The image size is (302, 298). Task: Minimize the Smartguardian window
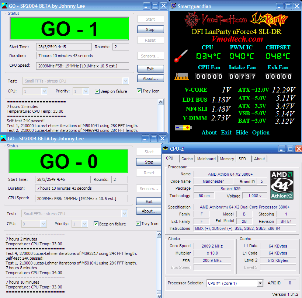280,6
